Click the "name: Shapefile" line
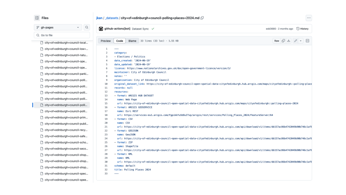Screen dimensions: 346x195 pyautogui.click(x=128, y=146)
